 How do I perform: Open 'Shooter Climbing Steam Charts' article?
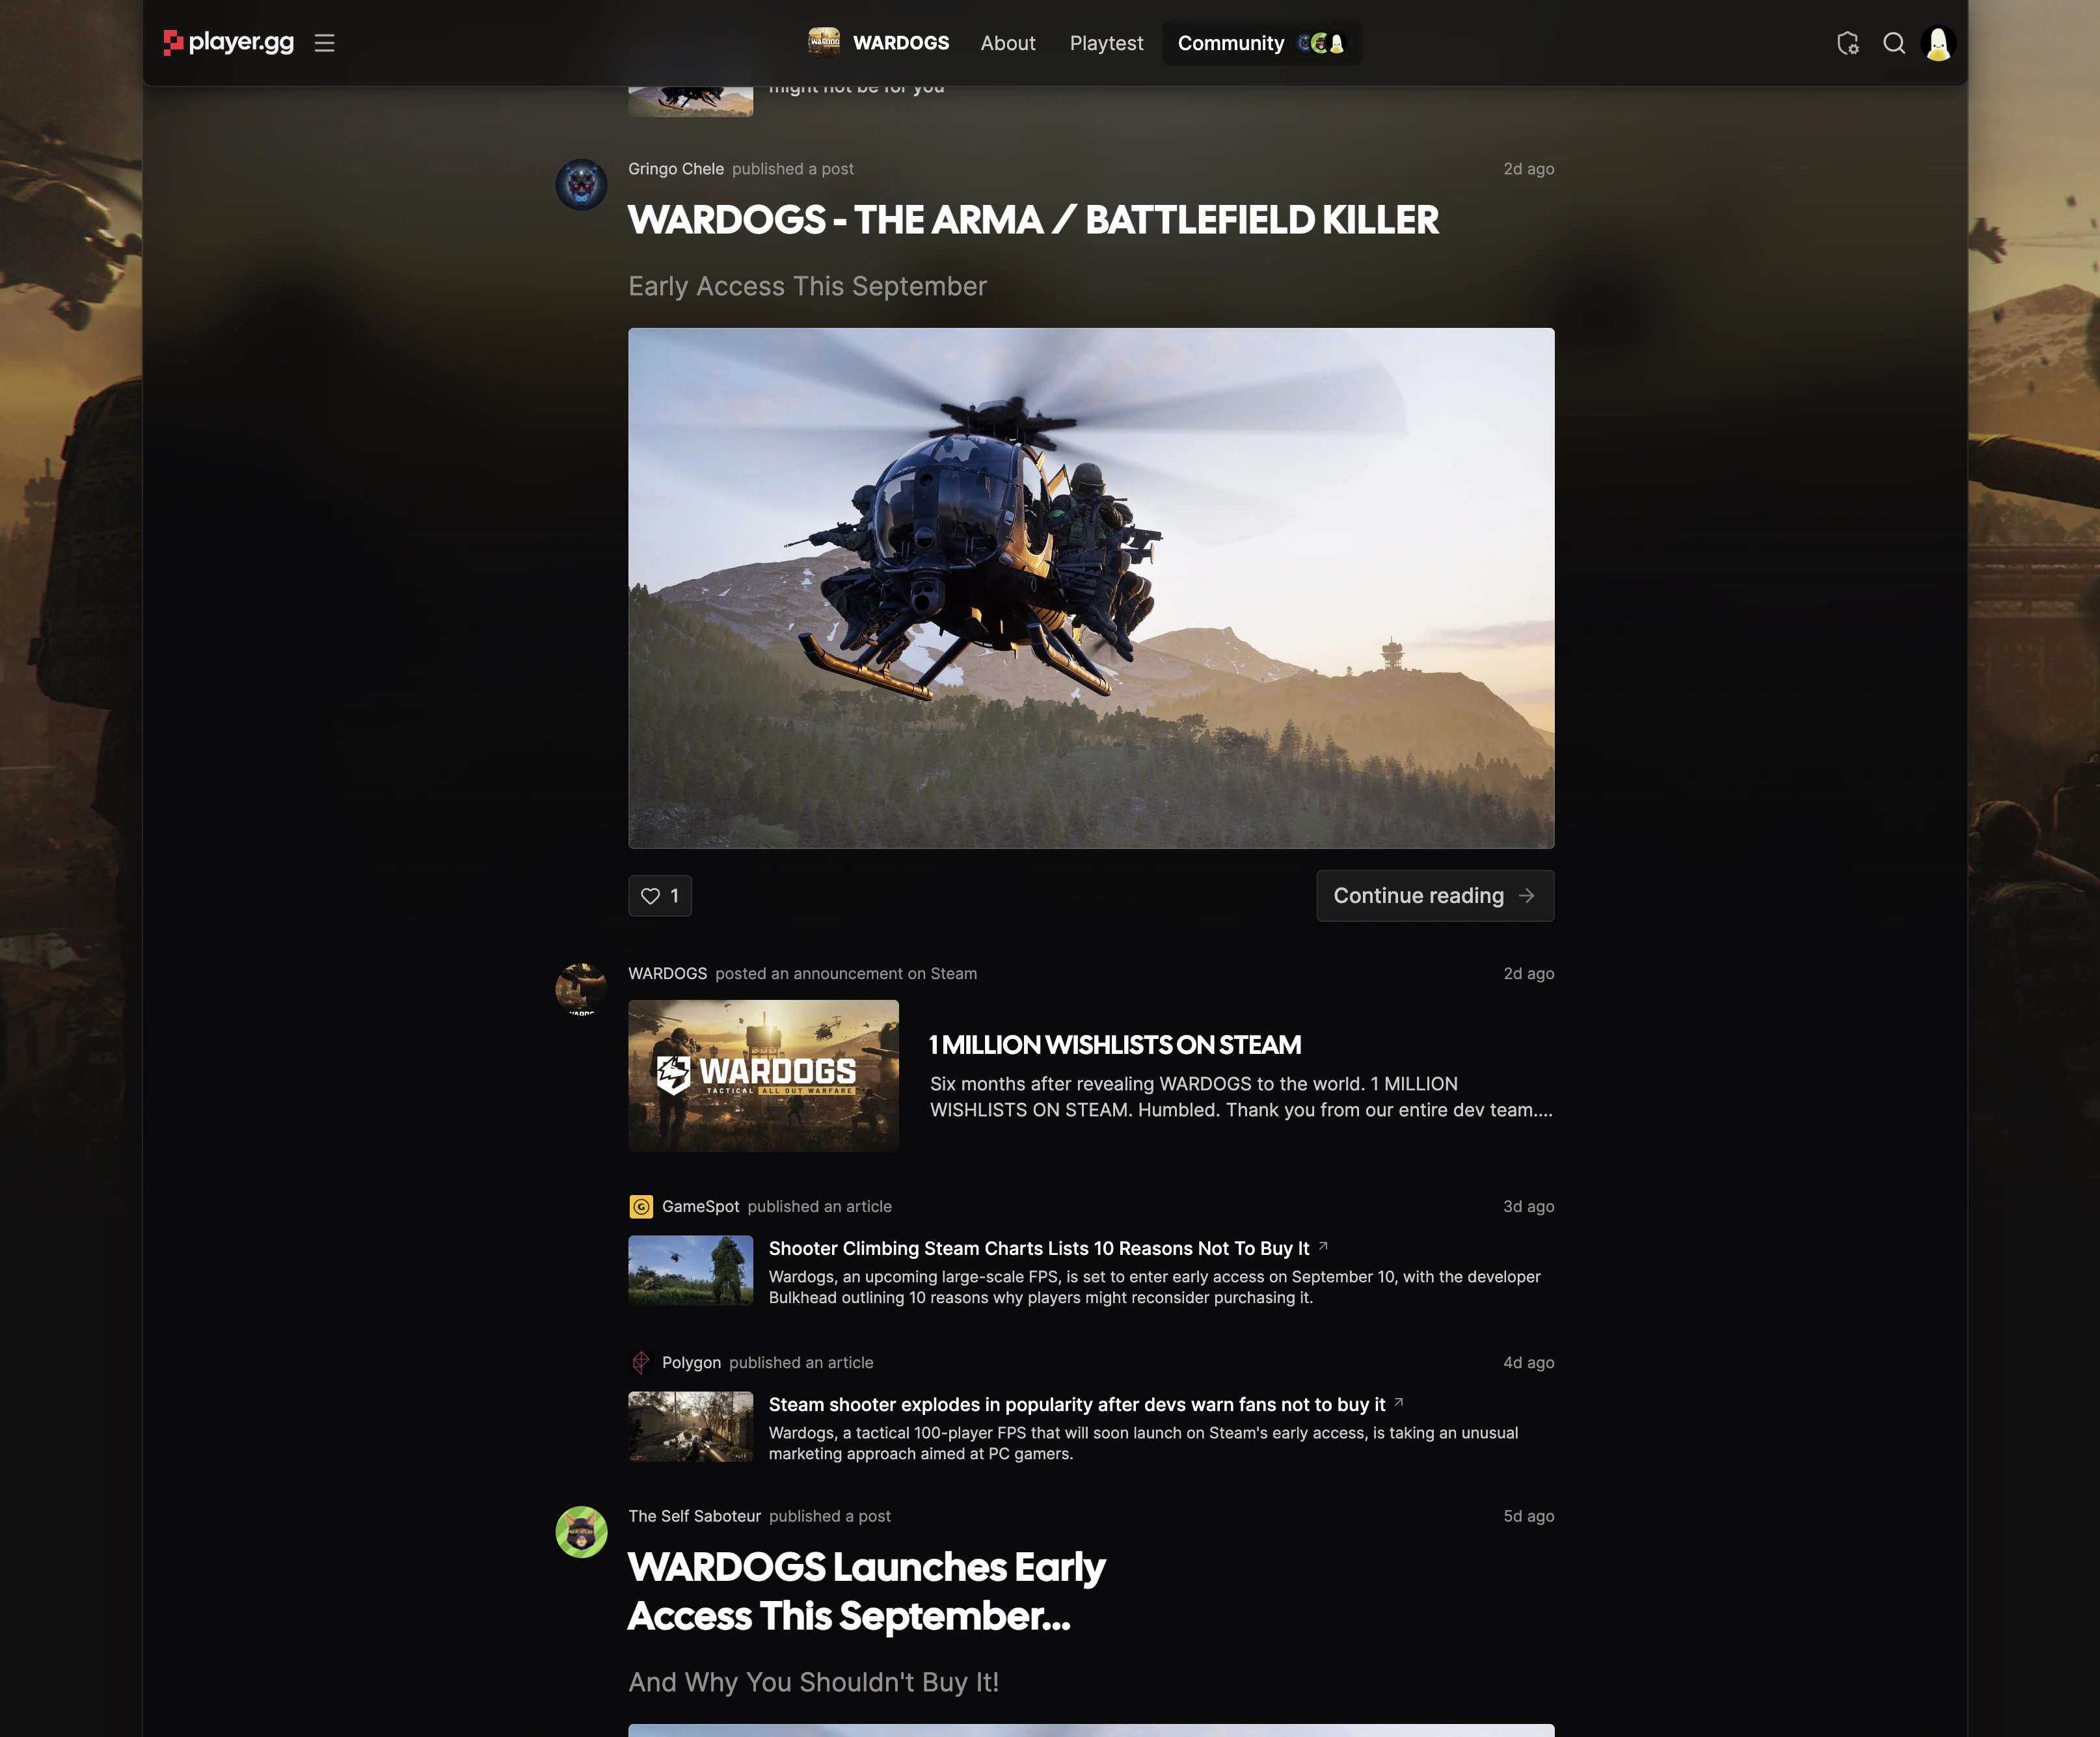tap(1039, 1248)
